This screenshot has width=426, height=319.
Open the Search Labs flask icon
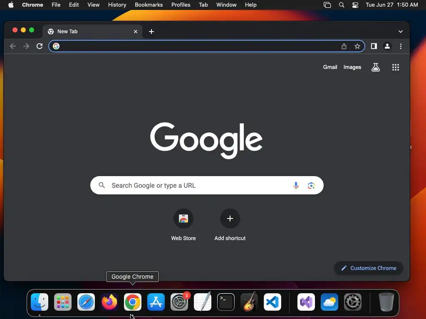click(x=376, y=67)
